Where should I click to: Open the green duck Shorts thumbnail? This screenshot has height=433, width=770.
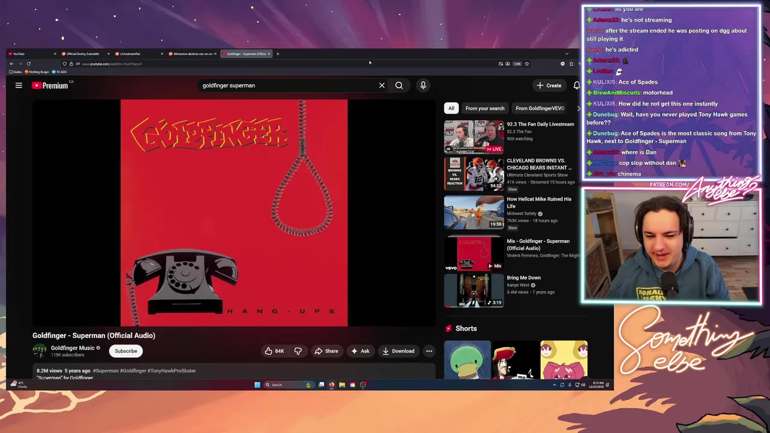click(467, 360)
